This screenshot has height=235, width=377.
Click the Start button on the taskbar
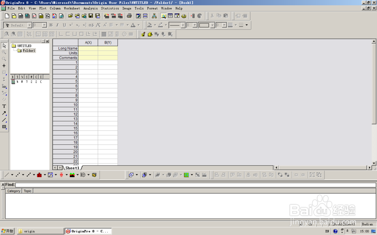coord(8,231)
